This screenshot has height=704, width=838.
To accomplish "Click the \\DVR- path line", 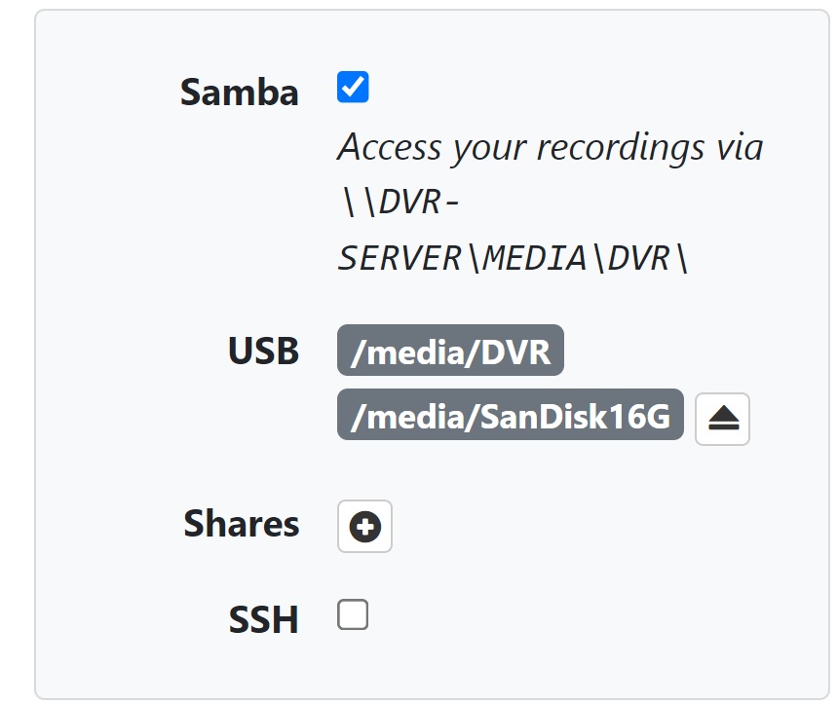I will click(400, 203).
